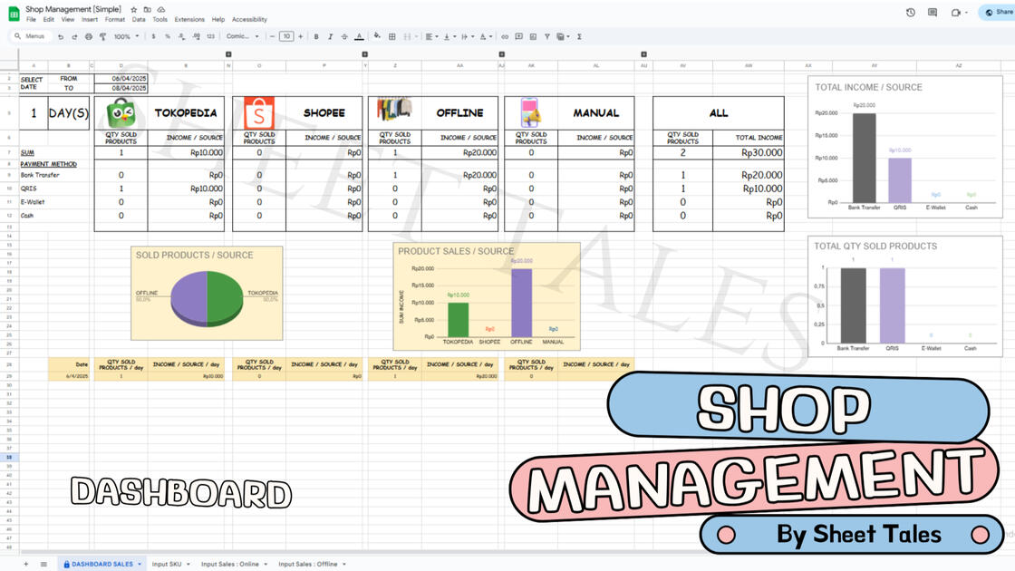Activate the paint format tool

103,37
